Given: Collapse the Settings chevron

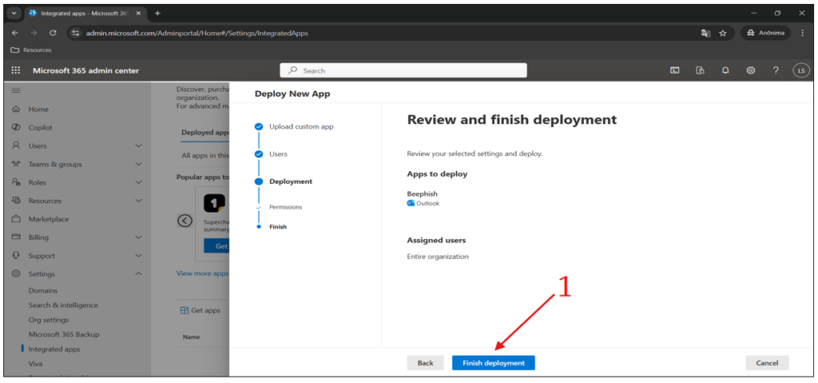Looking at the screenshot, I should point(139,273).
